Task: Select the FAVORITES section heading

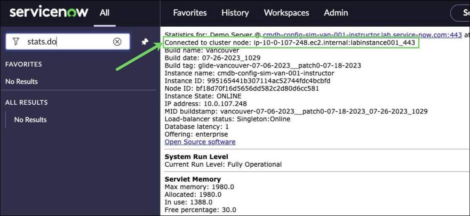Action: [24, 64]
